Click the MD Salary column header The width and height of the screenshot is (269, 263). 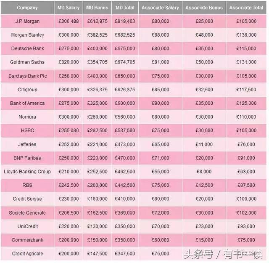69,8
